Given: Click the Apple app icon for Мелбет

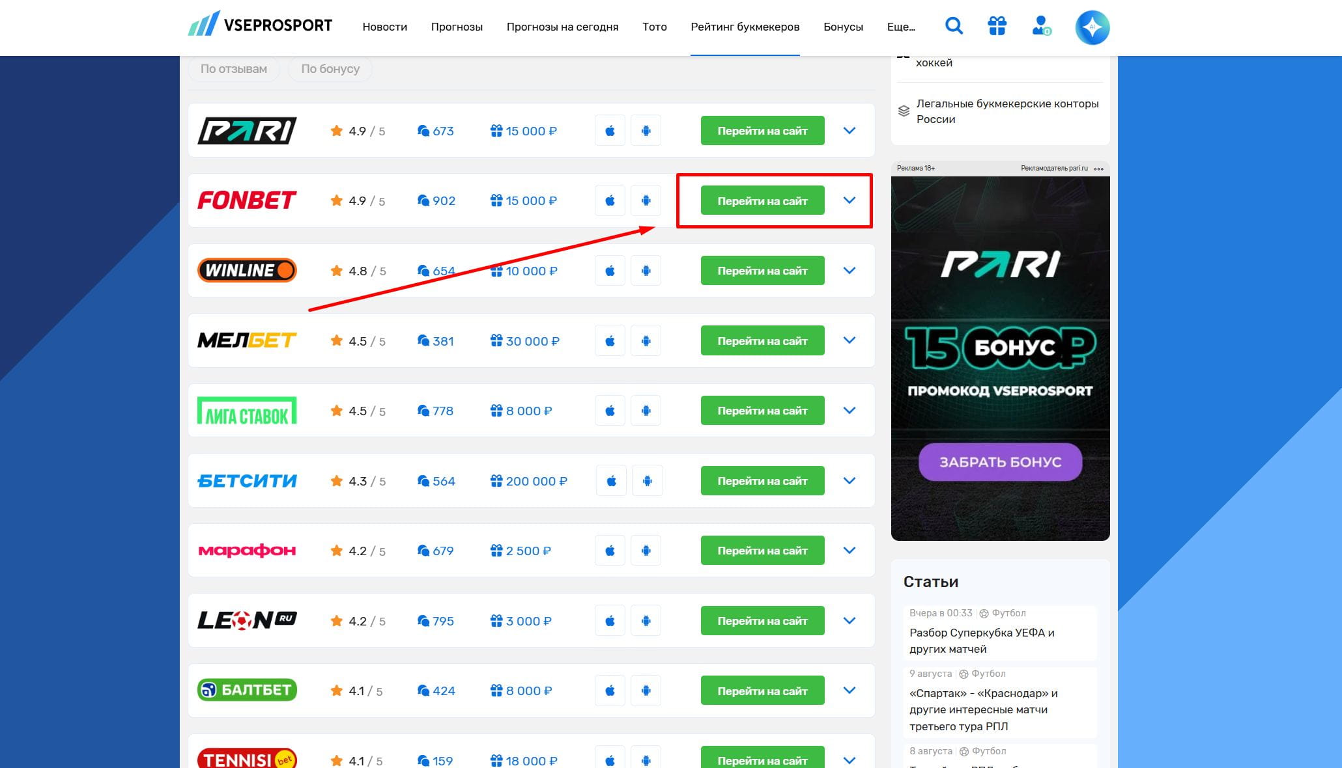Looking at the screenshot, I should pyautogui.click(x=610, y=340).
